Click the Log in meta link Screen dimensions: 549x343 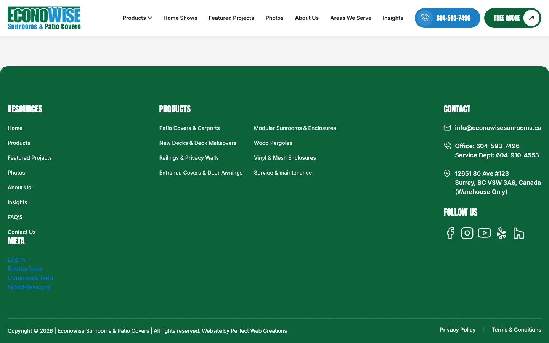coord(16,260)
